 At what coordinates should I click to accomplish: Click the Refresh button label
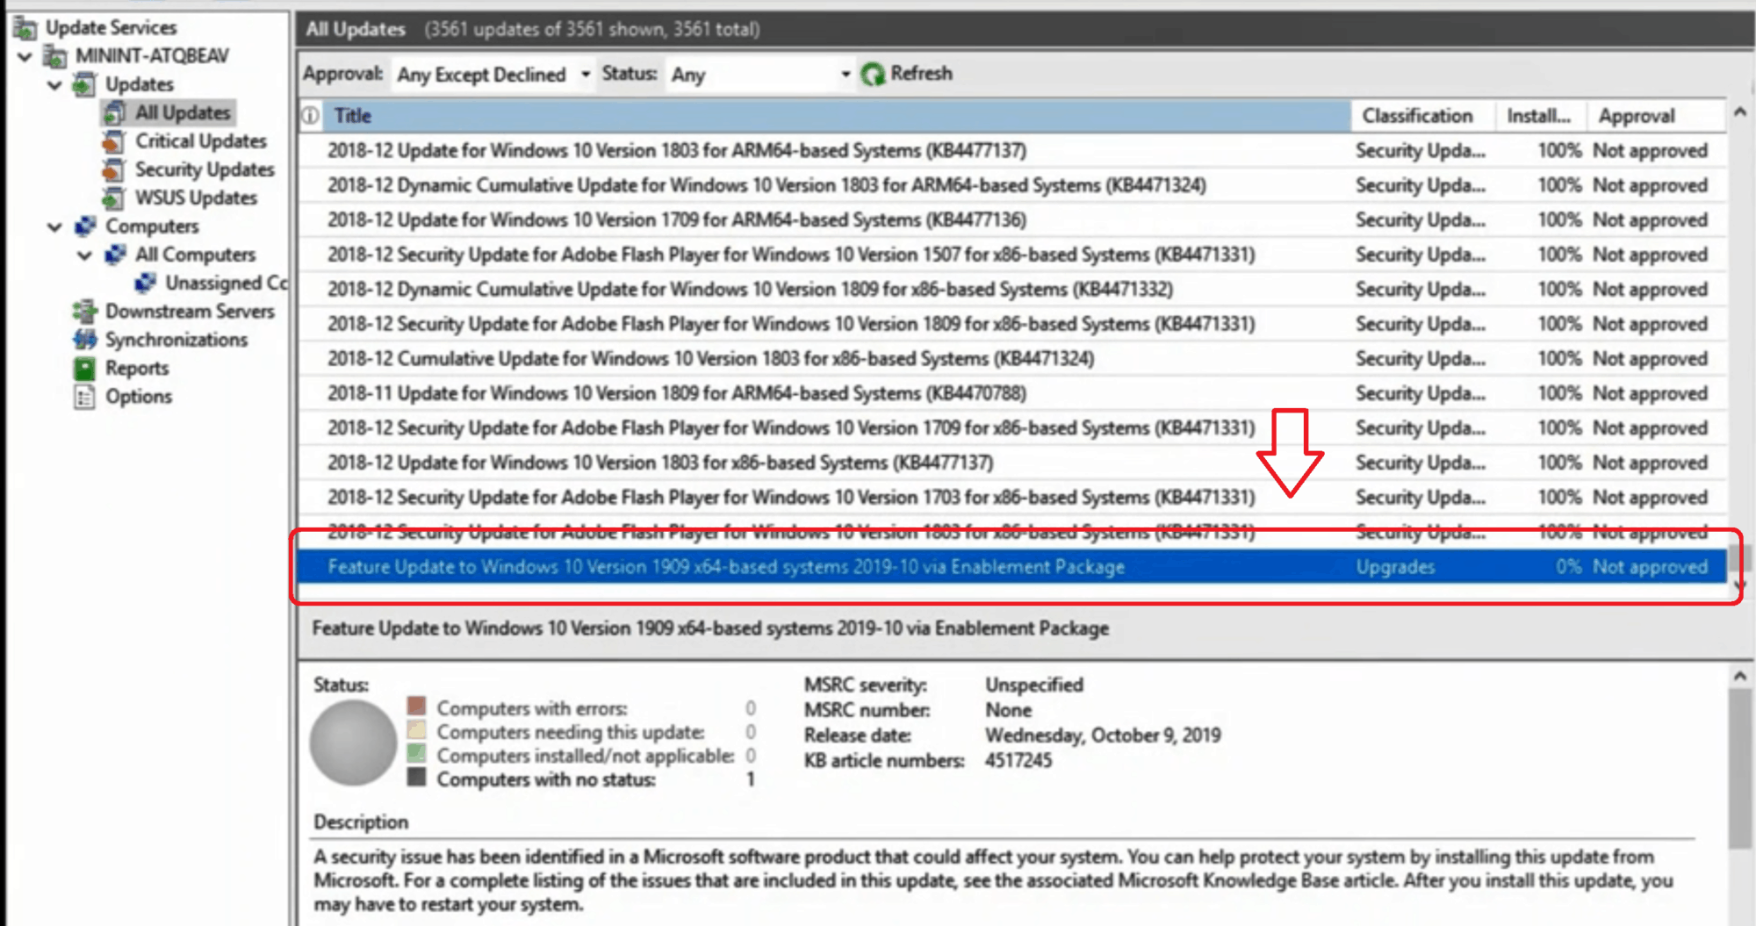(921, 74)
